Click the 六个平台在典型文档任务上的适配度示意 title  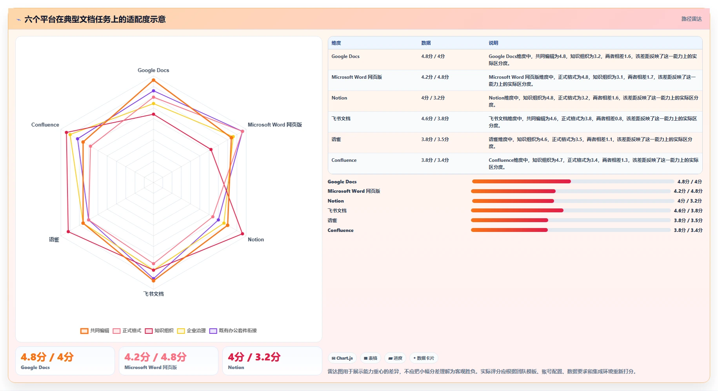[95, 19]
